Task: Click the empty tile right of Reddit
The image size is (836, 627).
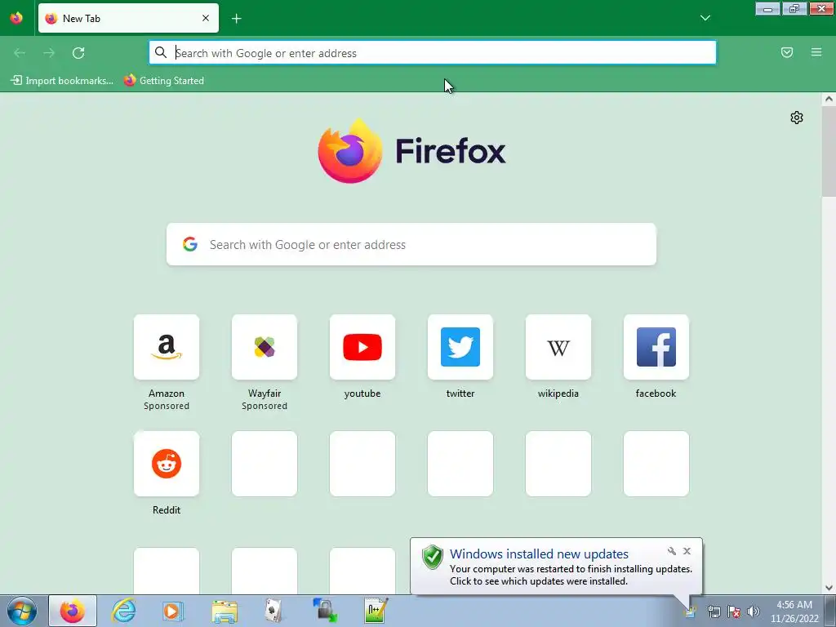Action: 265,464
